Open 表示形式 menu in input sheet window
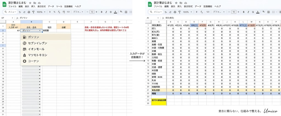The image size is (281, 116). coord(42,7)
